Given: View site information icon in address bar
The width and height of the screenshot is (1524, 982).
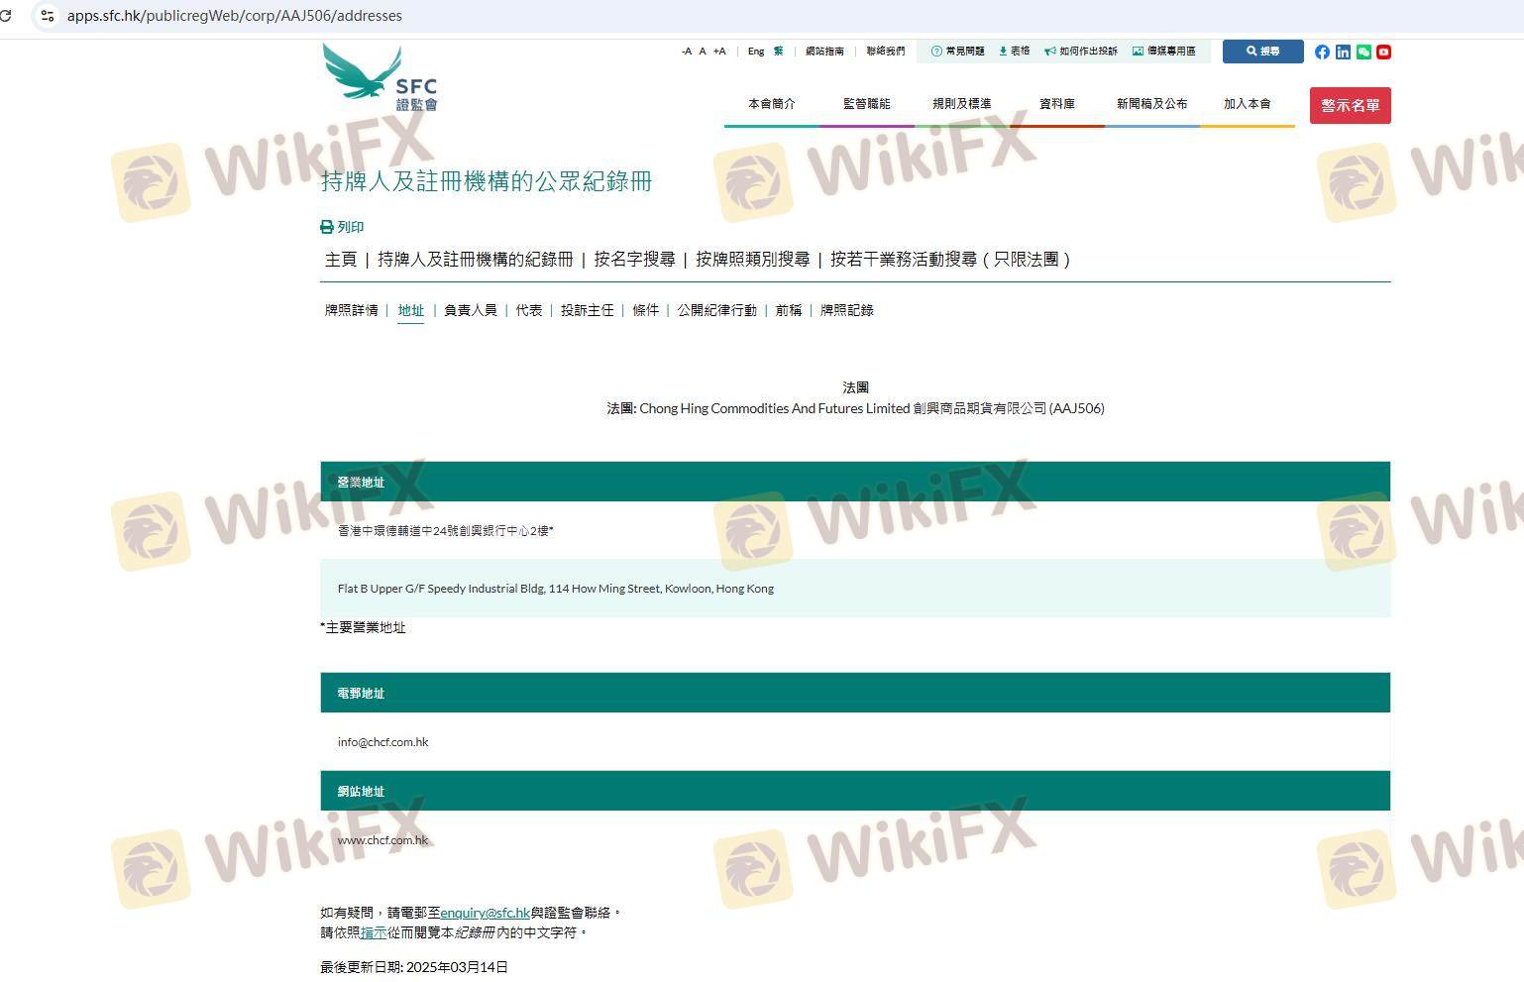Looking at the screenshot, I should [x=47, y=16].
